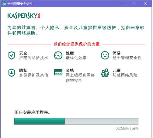Click the status text 正在安装应用程序...
Viewport: 153px width, 138px height.
tap(32, 112)
